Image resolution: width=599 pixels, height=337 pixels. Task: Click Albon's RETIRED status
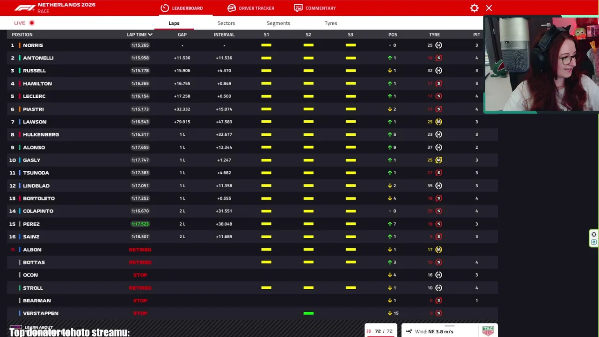click(x=140, y=249)
